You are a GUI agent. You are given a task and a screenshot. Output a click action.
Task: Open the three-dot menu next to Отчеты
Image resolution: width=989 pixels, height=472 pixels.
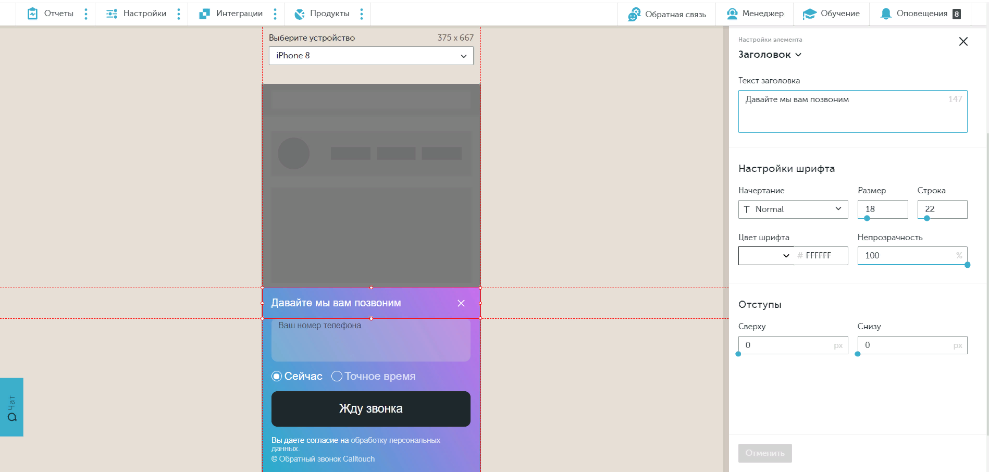86,14
